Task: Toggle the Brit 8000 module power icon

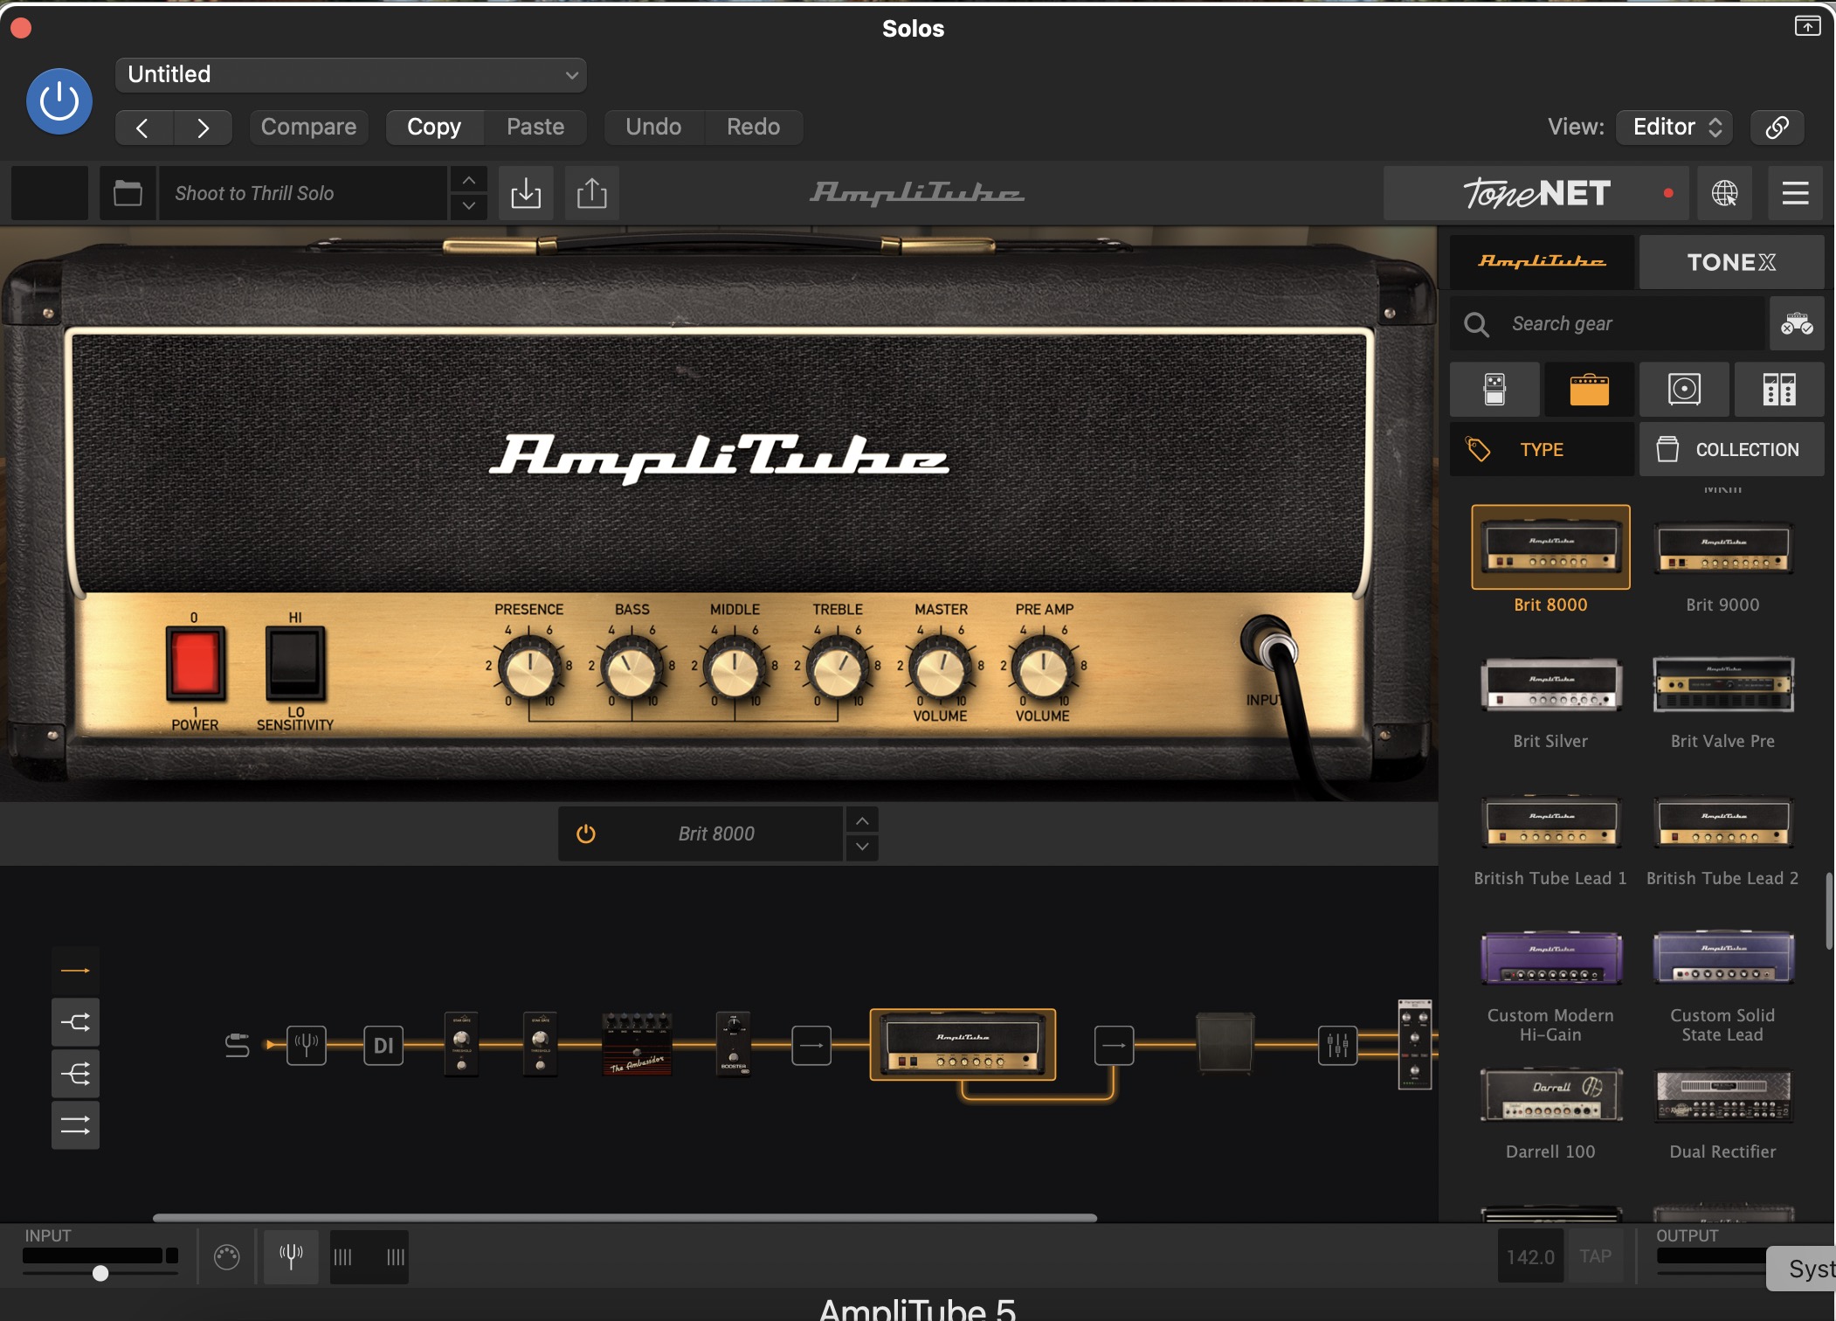Action: pyautogui.click(x=585, y=834)
